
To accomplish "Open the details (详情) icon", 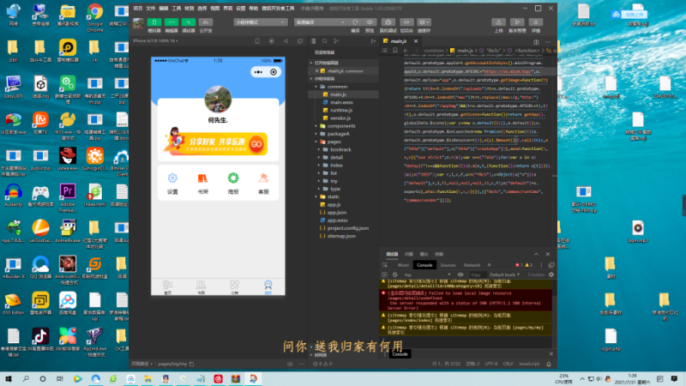I will (535, 22).
